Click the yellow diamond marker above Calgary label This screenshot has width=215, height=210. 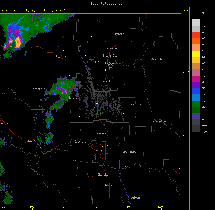[x=101, y=147]
